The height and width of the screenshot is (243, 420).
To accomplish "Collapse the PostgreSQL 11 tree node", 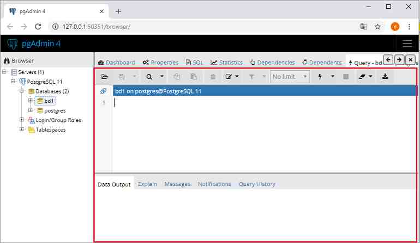I will pos(13,81).
